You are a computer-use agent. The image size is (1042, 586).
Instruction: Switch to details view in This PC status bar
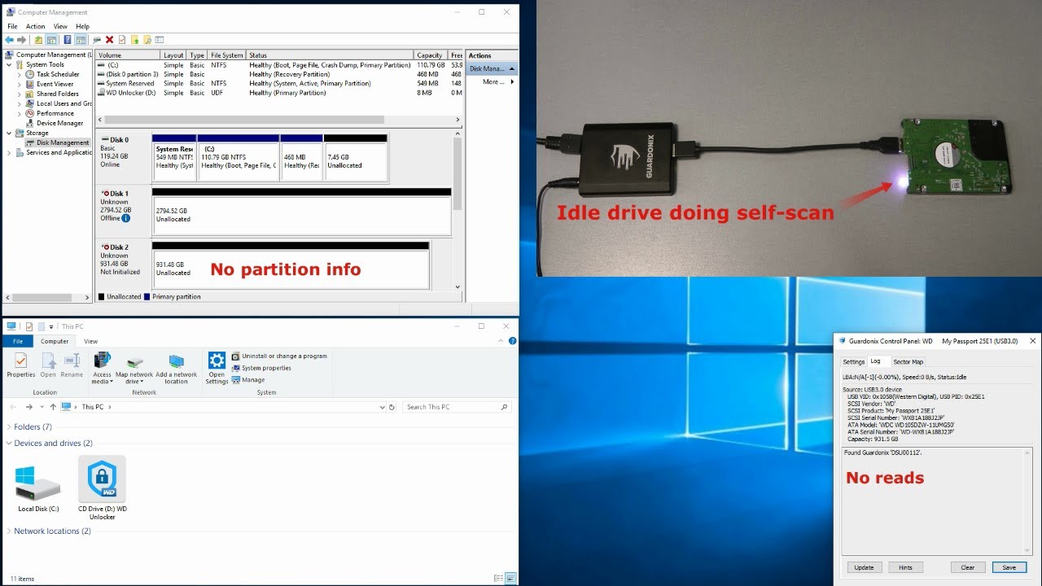pos(498,579)
